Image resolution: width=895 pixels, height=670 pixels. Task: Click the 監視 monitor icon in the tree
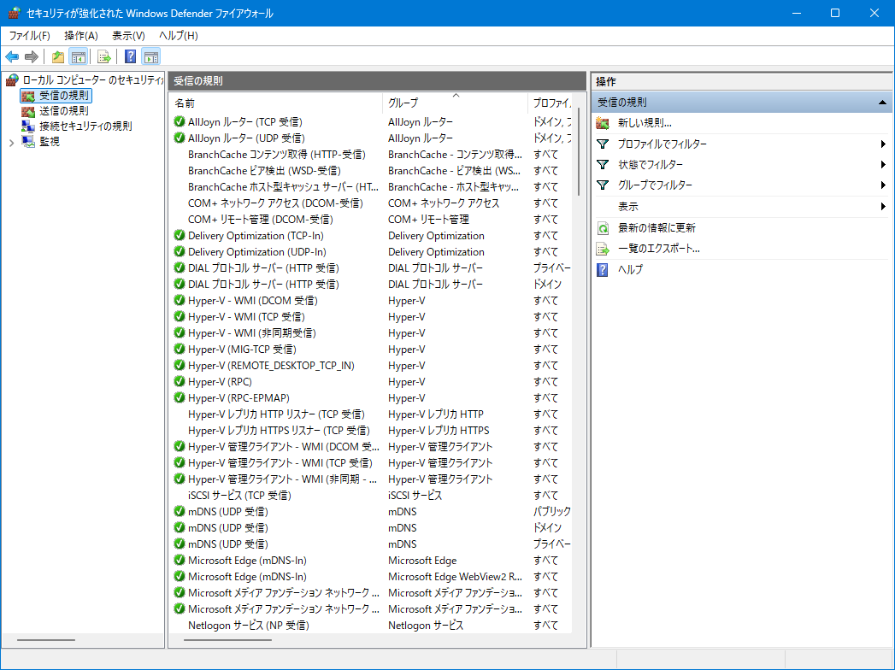28,141
